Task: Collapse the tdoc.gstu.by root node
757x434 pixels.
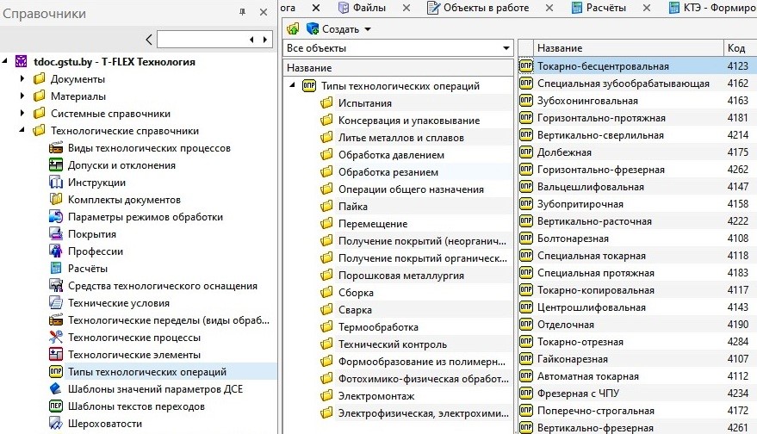Action: [x=5, y=61]
